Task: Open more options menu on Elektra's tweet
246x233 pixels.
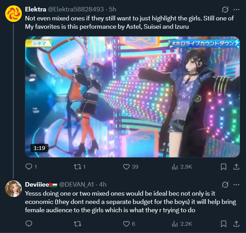Action: [x=236, y=9]
